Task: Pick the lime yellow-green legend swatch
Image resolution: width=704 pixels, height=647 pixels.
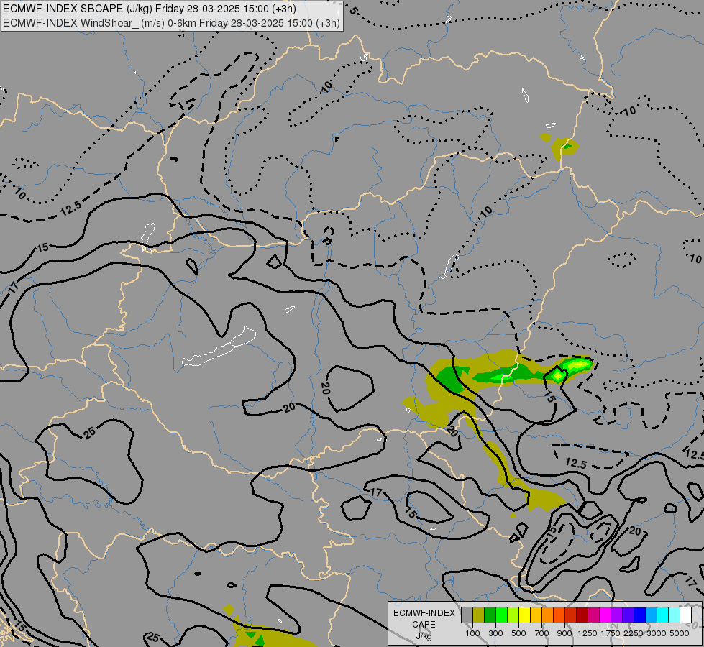Action: (513, 615)
